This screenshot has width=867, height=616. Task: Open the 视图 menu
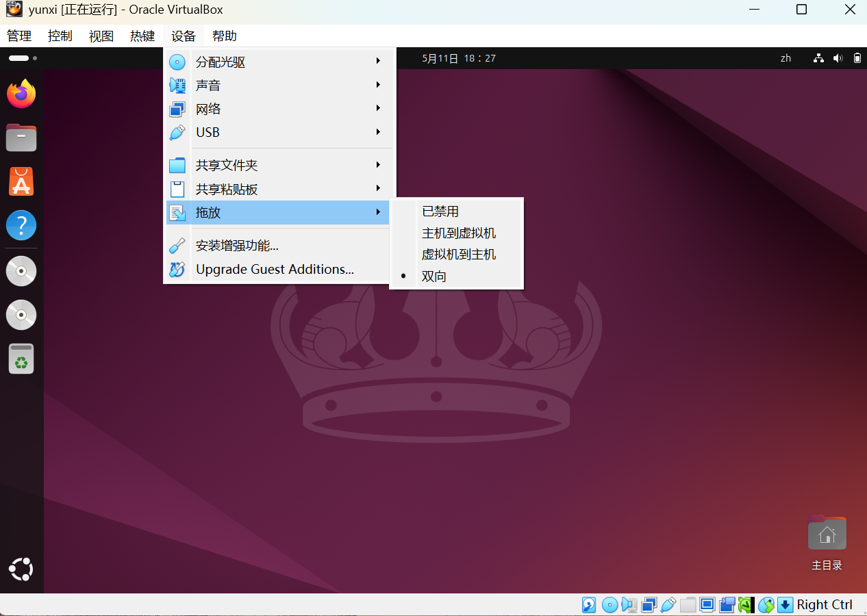coord(101,36)
